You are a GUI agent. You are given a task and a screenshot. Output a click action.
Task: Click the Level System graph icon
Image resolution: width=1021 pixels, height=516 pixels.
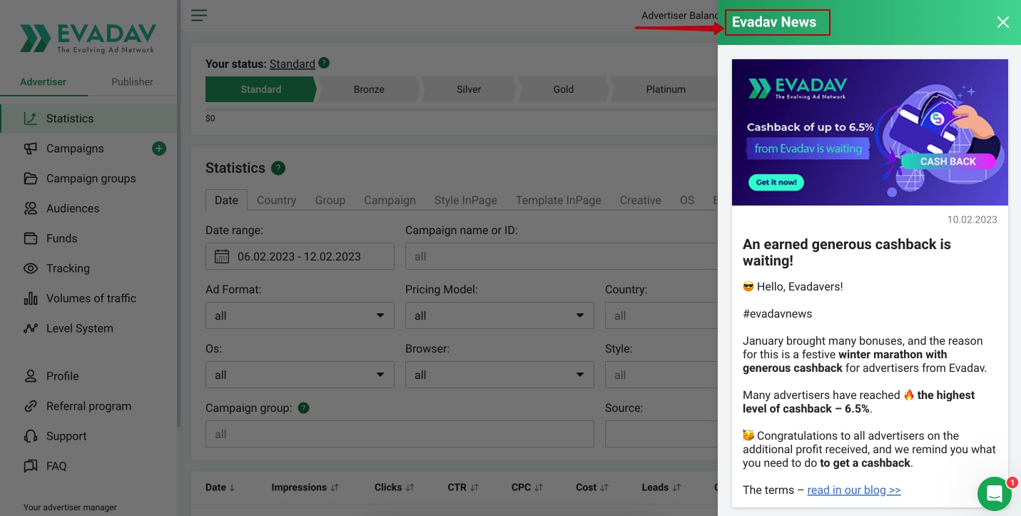click(x=31, y=328)
